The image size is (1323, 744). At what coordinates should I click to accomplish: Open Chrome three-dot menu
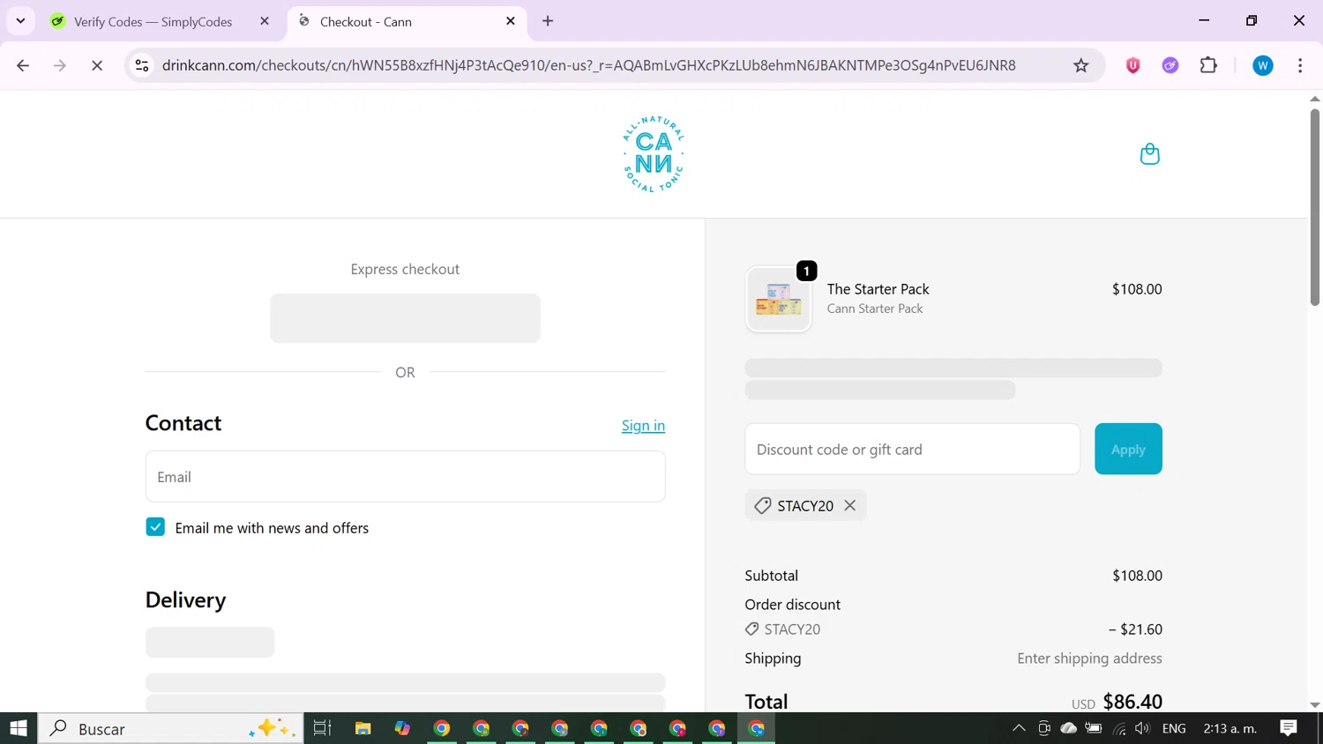coord(1300,65)
